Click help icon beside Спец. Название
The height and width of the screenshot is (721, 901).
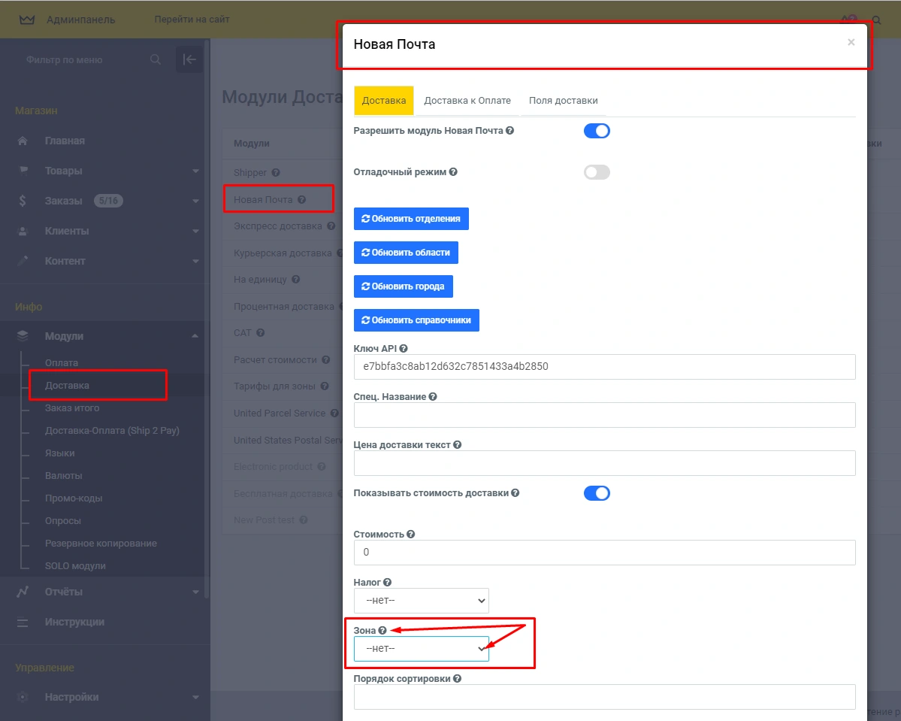click(x=432, y=396)
